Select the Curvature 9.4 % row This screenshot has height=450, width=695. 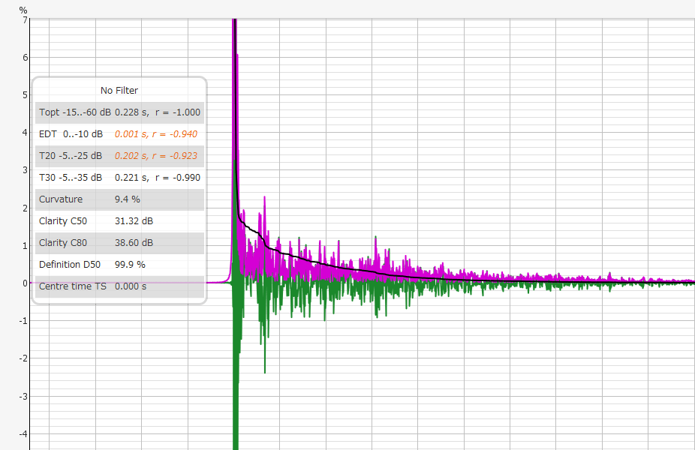119,199
